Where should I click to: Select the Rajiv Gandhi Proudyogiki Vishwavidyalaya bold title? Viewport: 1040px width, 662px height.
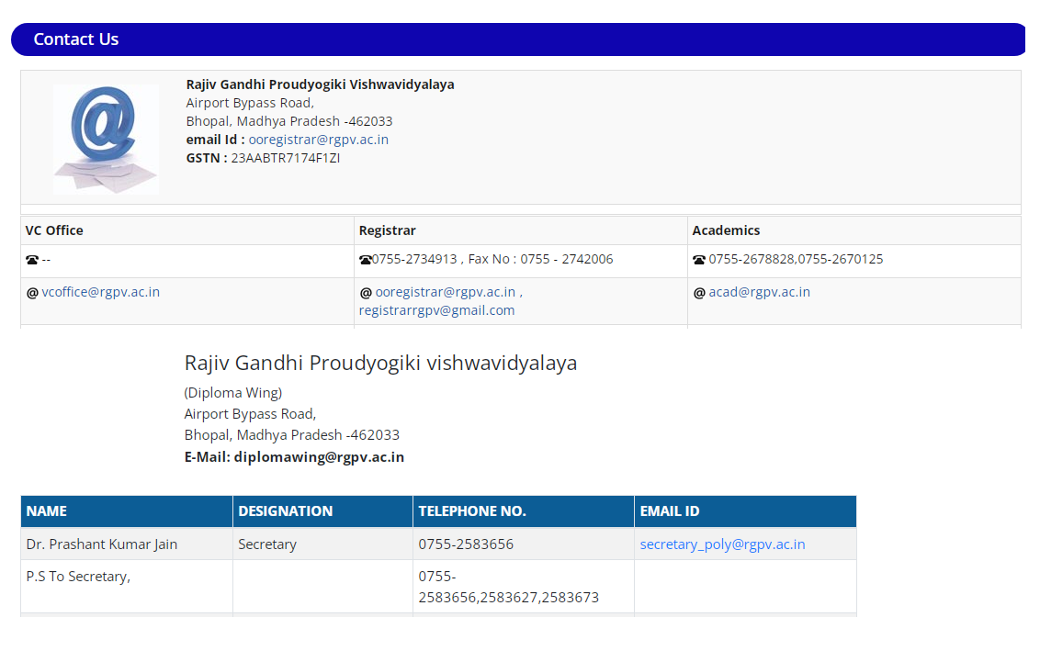(x=320, y=84)
